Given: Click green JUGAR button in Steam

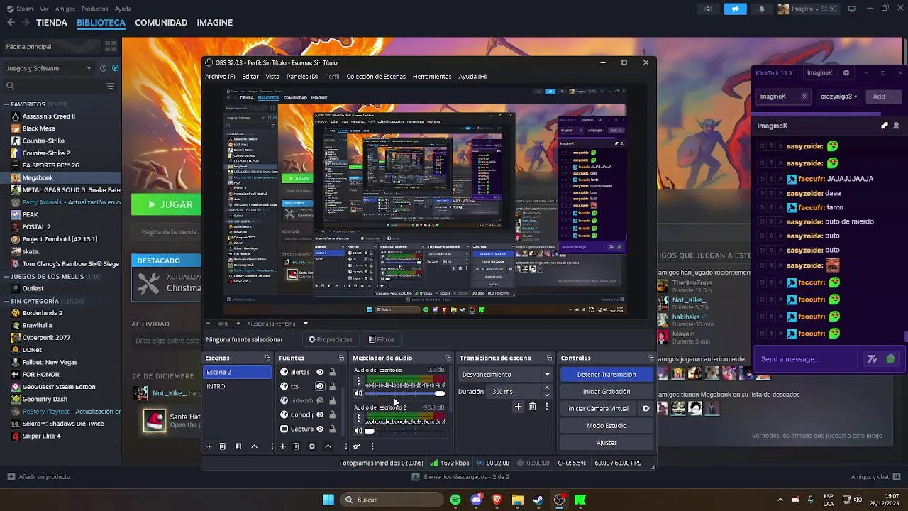Looking at the screenshot, I should 167,204.
